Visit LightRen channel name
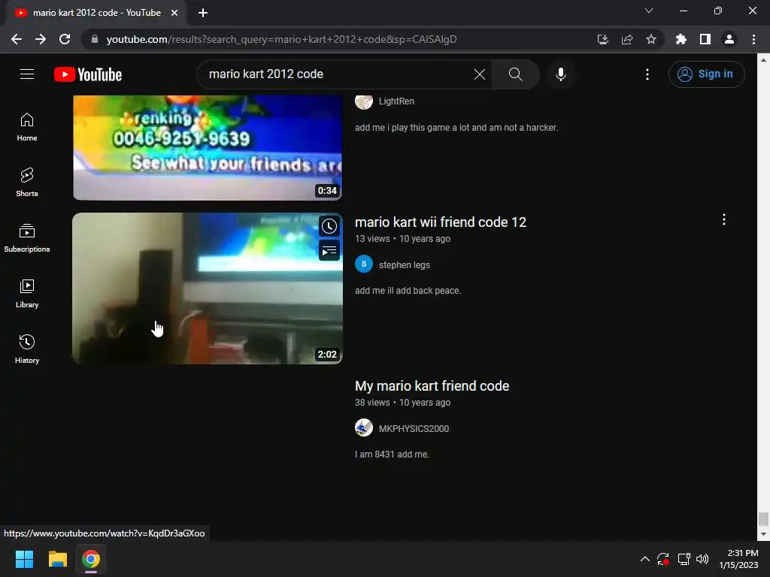Viewport: 770px width, 577px height. (396, 101)
